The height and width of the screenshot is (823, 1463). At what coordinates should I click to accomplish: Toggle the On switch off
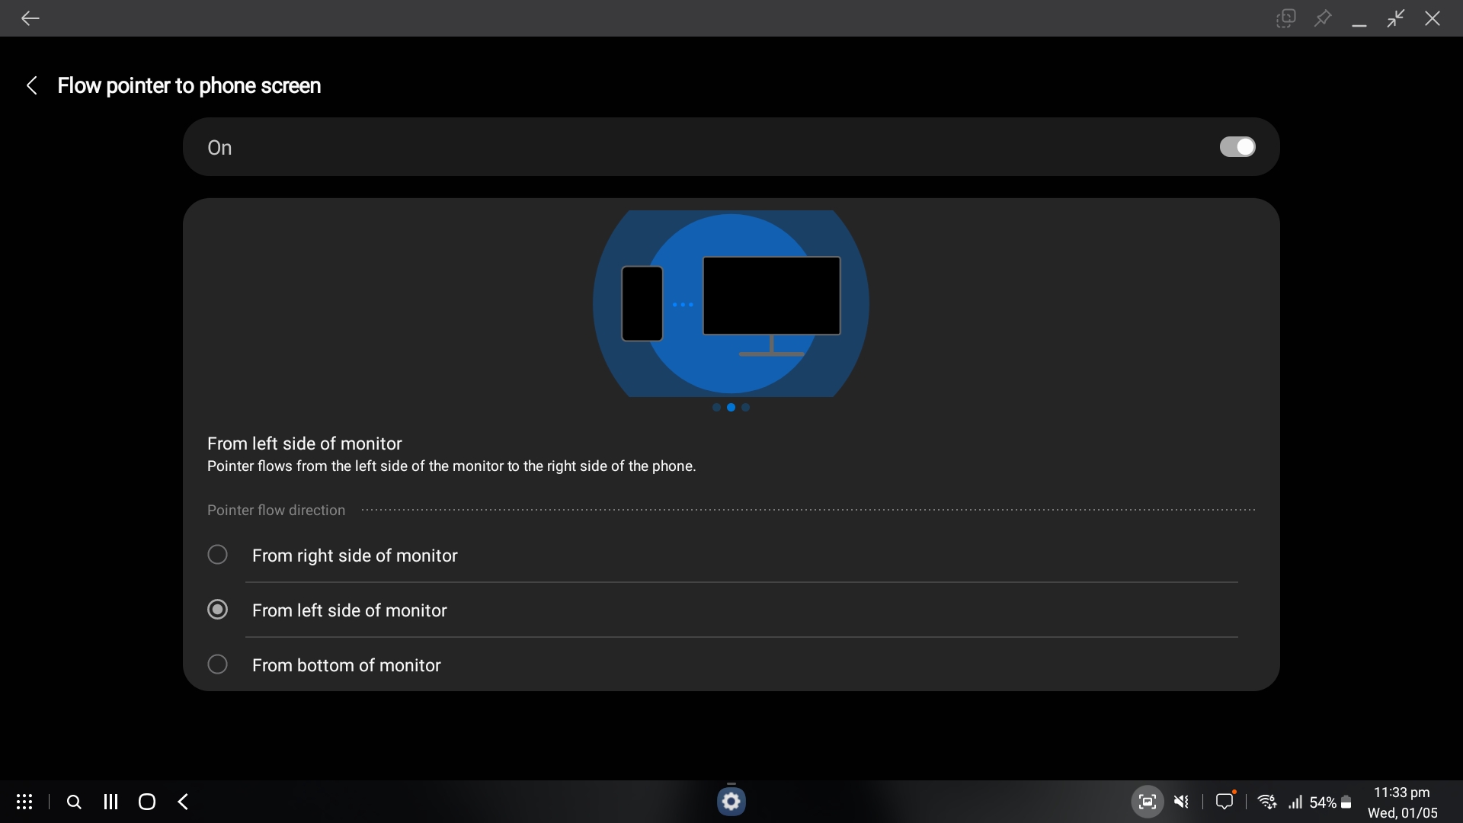click(x=1237, y=147)
